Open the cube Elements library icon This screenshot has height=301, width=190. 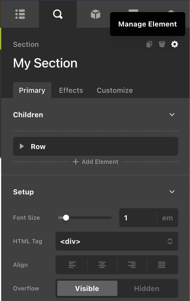click(x=95, y=14)
